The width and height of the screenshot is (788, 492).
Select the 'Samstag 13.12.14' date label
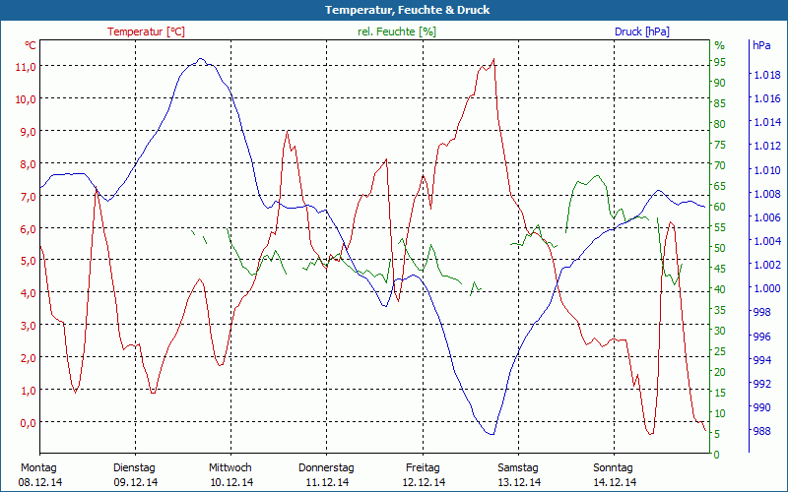(518, 474)
